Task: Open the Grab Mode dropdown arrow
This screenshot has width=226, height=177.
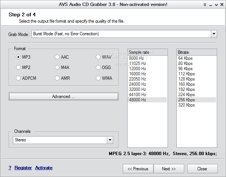Action: tap(214, 34)
